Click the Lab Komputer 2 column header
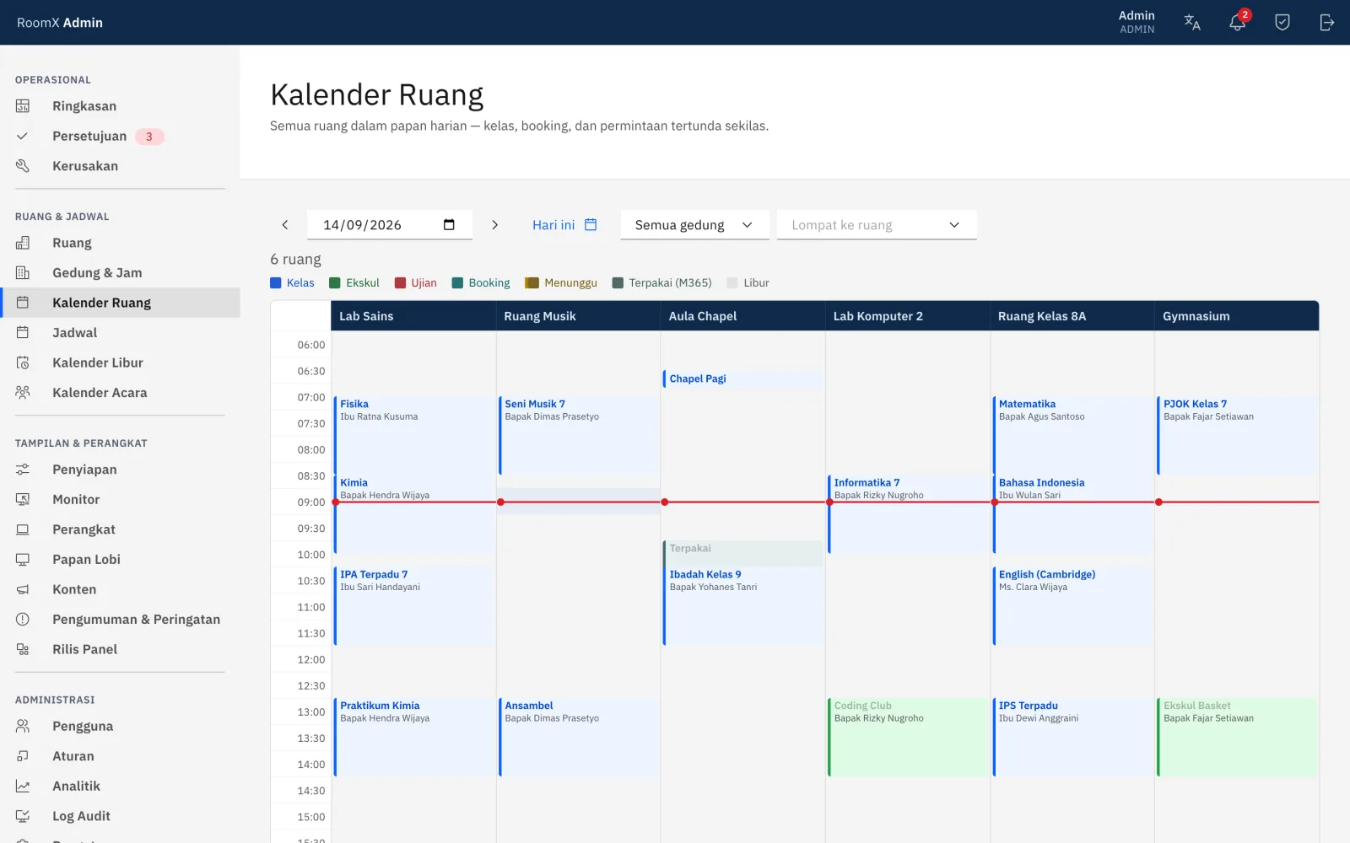Screen dimensions: 1350x843 907,316
